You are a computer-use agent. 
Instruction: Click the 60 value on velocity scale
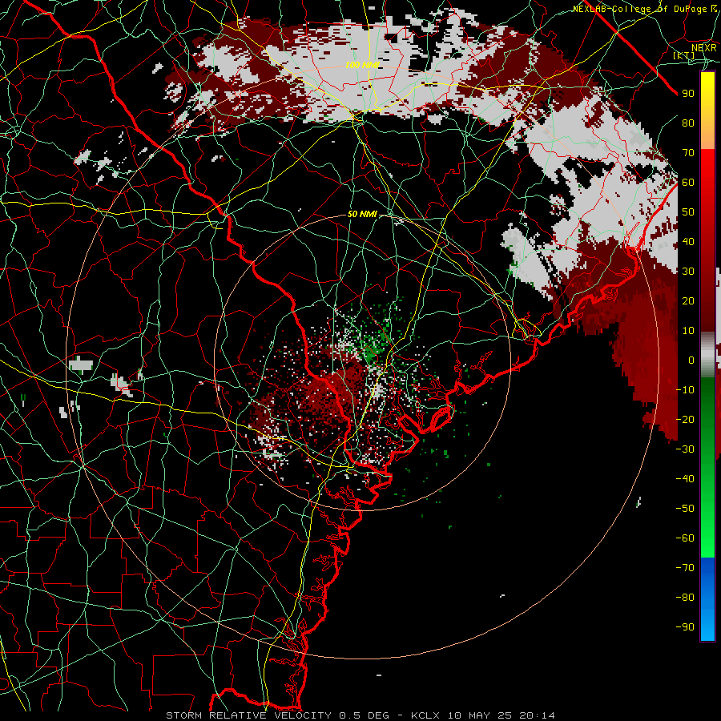pos(688,182)
